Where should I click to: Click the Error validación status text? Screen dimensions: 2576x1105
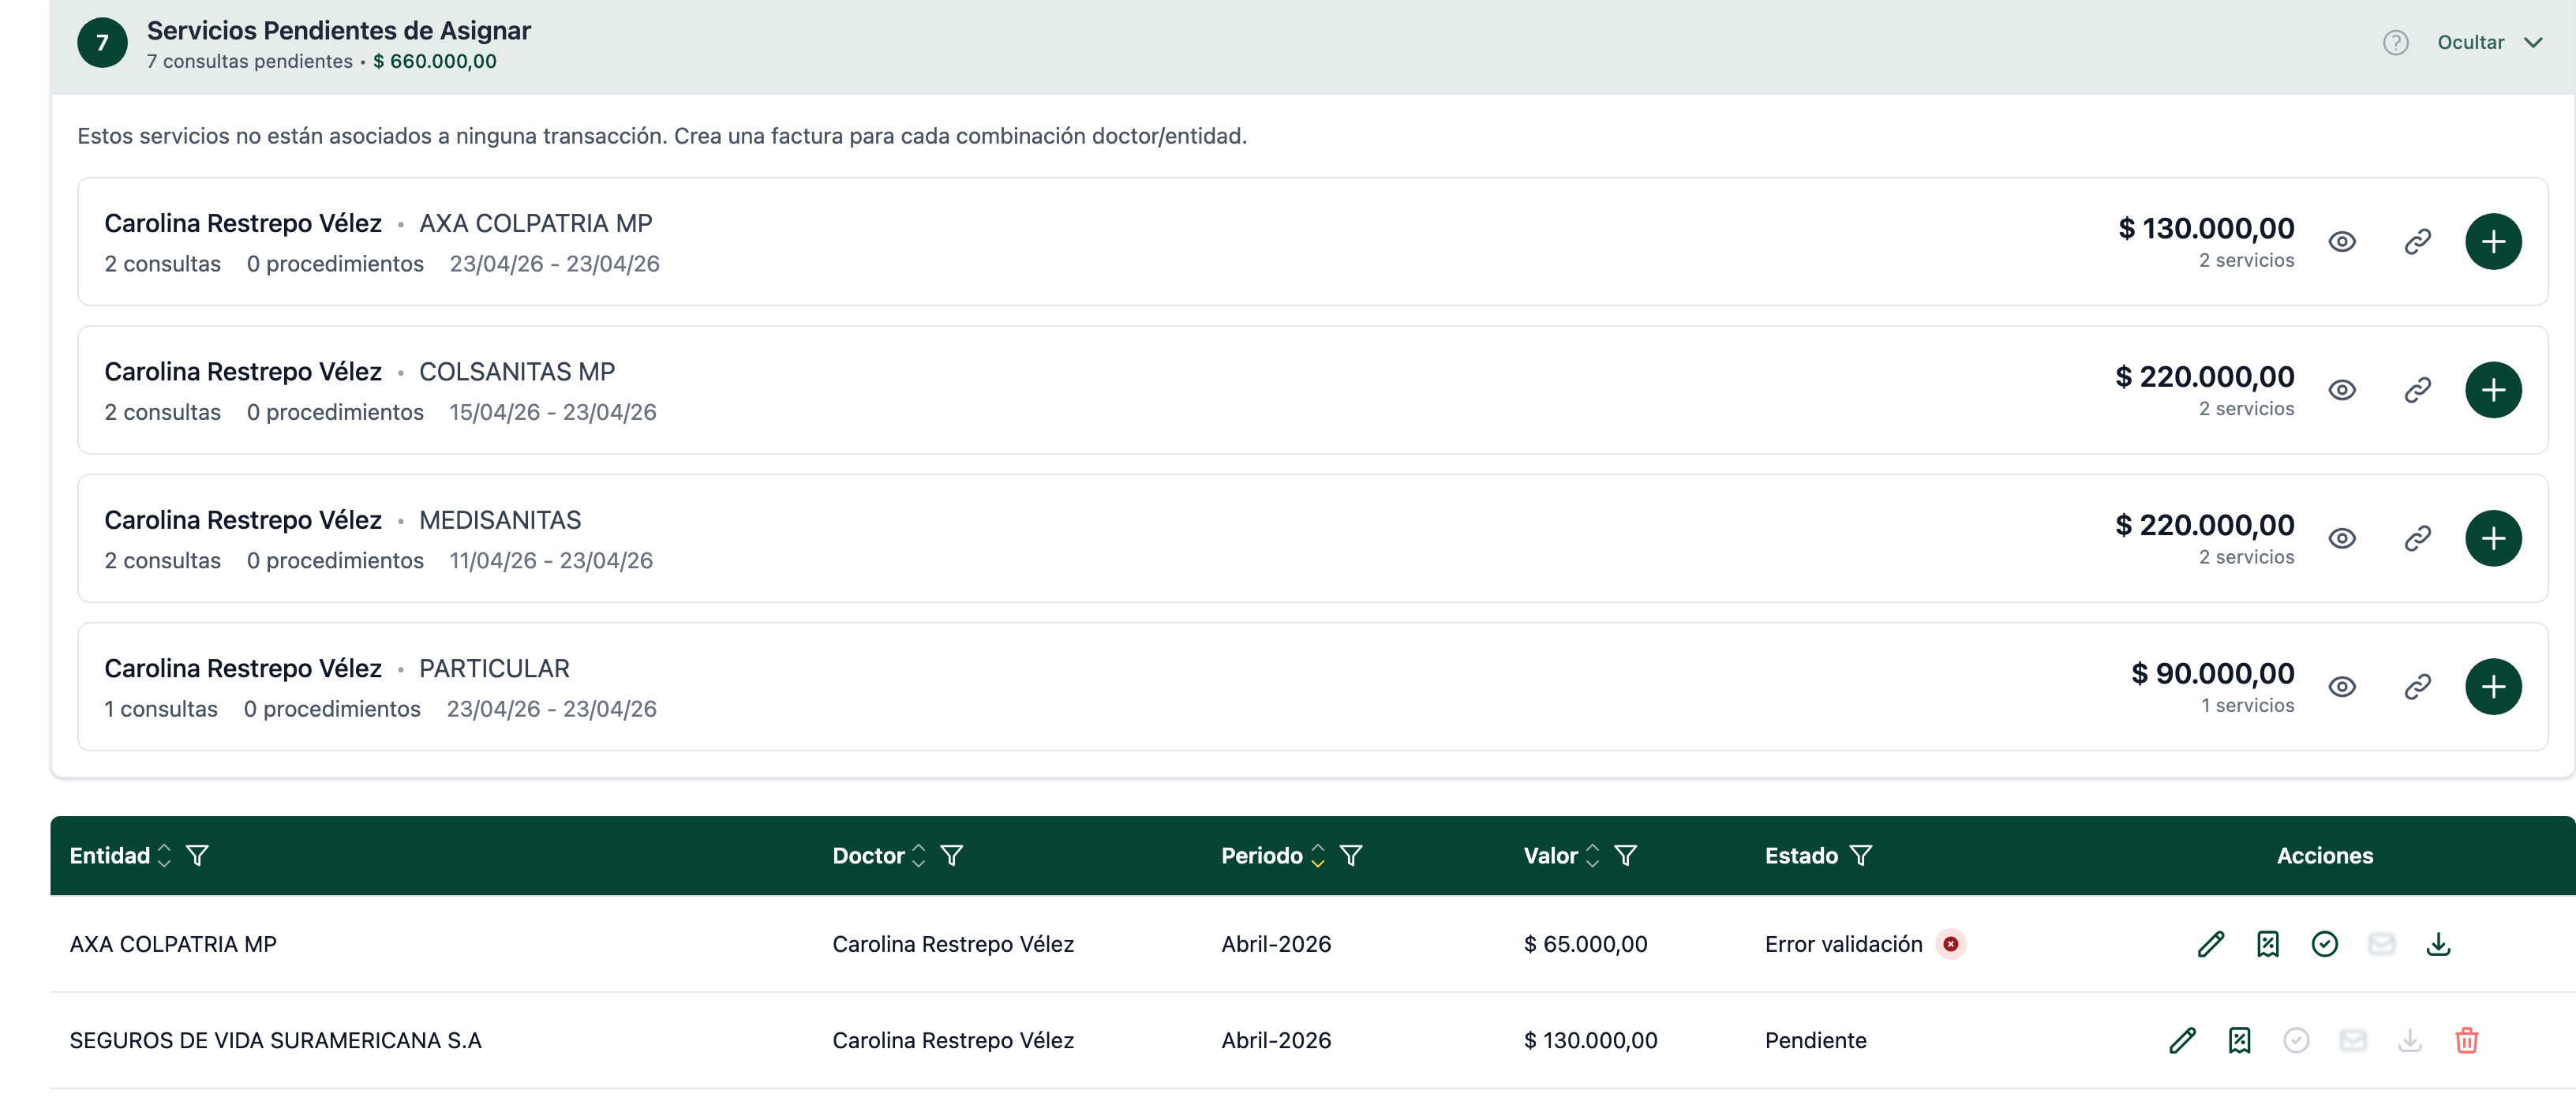point(1844,945)
